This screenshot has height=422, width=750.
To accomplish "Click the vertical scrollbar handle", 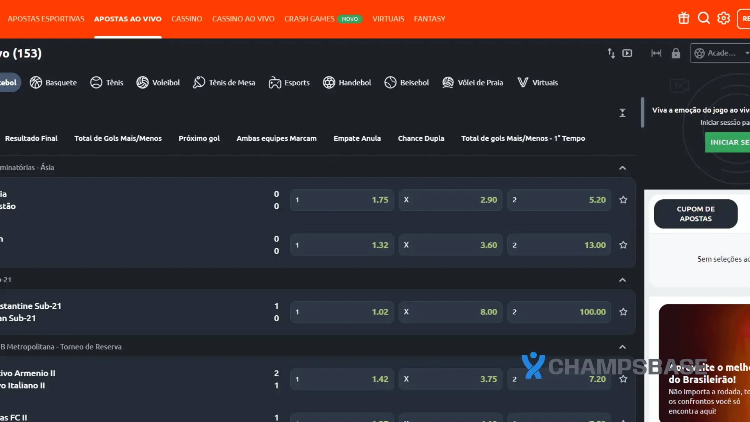I will 642,112.
